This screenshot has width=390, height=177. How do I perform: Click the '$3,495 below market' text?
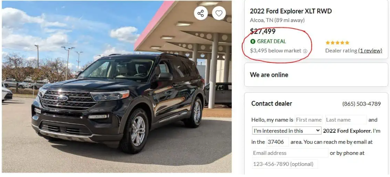click(x=275, y=51)
